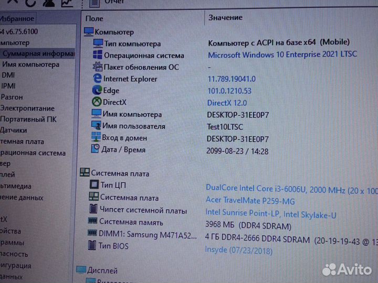This screenshot has width=378, height=283.
Task: Click the report page toolbar icon
Action: tap(94, 3)
